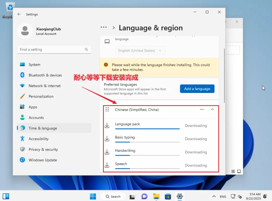Click the Handwriting download icon
Image resolution: width=272 pixels, height=201 pixels.
click(x=107, y=152)
